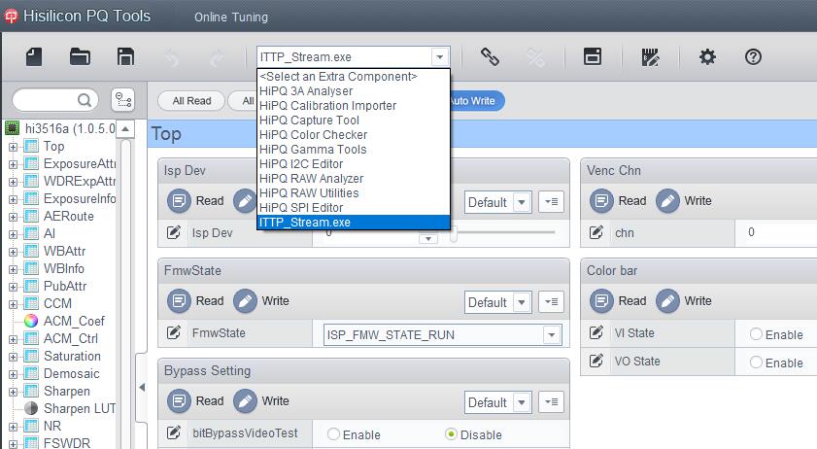817x449 pixels.
Task: Click the Open folder toolbar icon
Action: (81, 56)
